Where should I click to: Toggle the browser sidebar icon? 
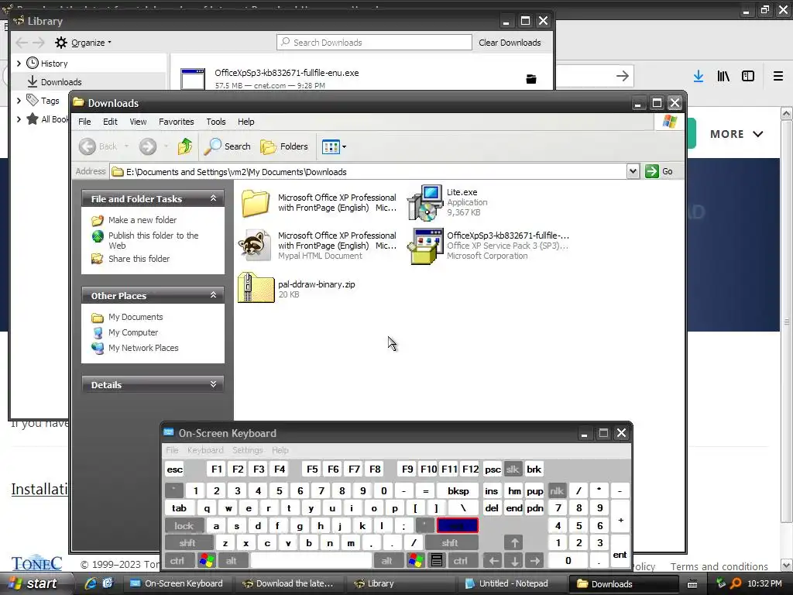click(x=748, y=76)
